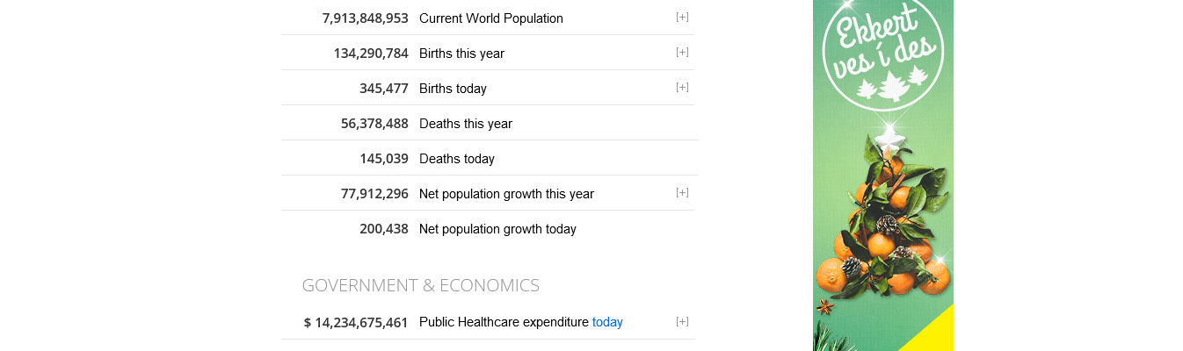Image resolution: width=1183 pixels, height=351 pixels.
Task: Click the healthcare expenditure dollar counter
Action: pos(356,323)
